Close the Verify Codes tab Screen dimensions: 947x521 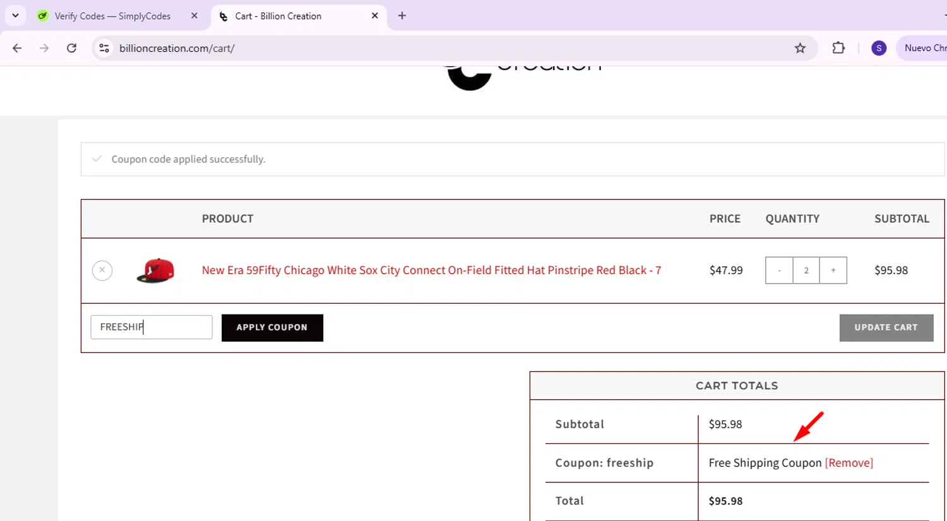194,16
